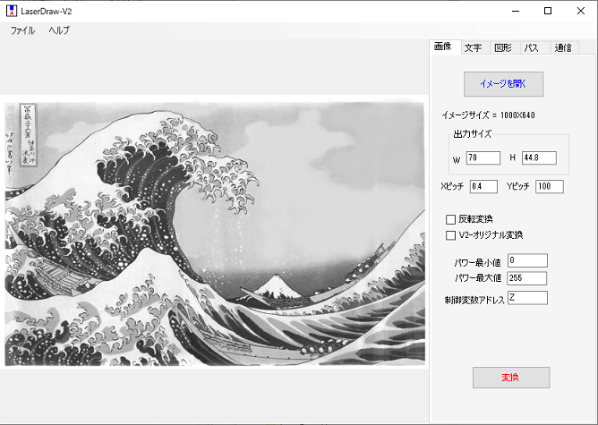Open the ファイル menu
Image resolution: width=598 pixels, height=425 pixels.
coord(22,30)
